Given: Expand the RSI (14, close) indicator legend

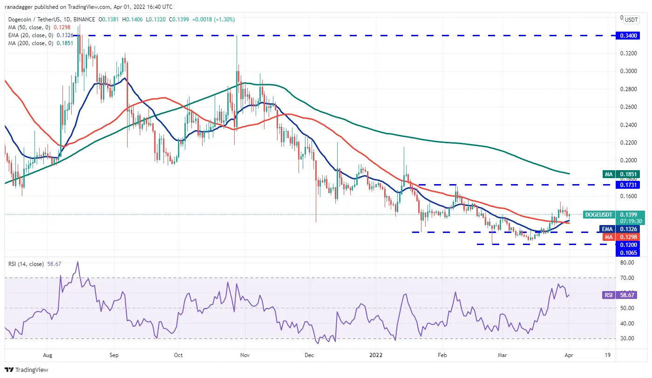Looking at the screenshot, I should [x=26, y=264].
